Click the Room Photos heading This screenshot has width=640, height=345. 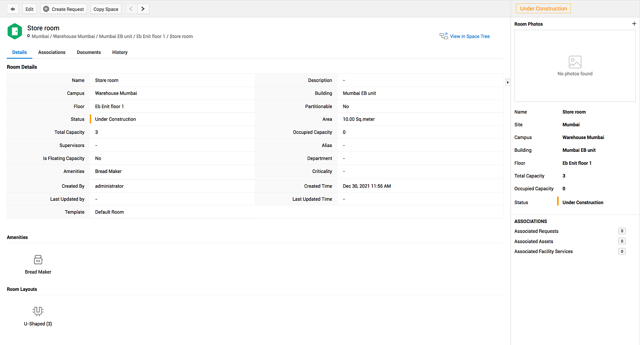(x=528, y=24)
